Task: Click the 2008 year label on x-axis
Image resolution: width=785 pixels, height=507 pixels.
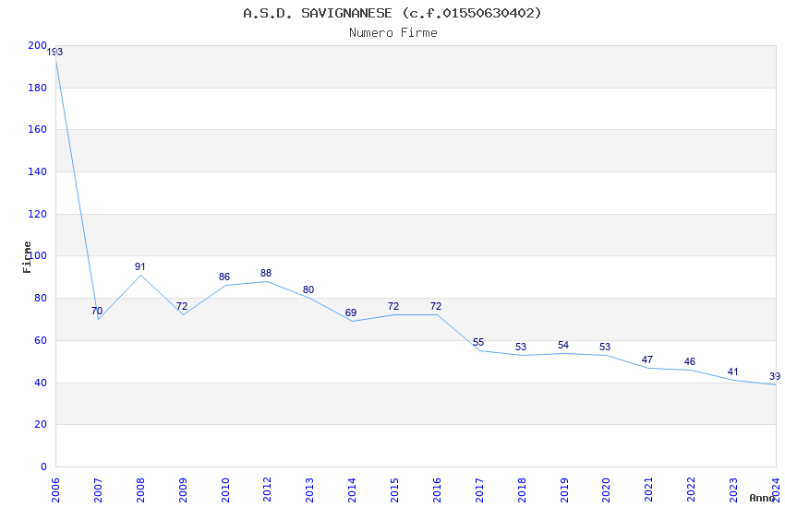Action: tap(140, 490)
